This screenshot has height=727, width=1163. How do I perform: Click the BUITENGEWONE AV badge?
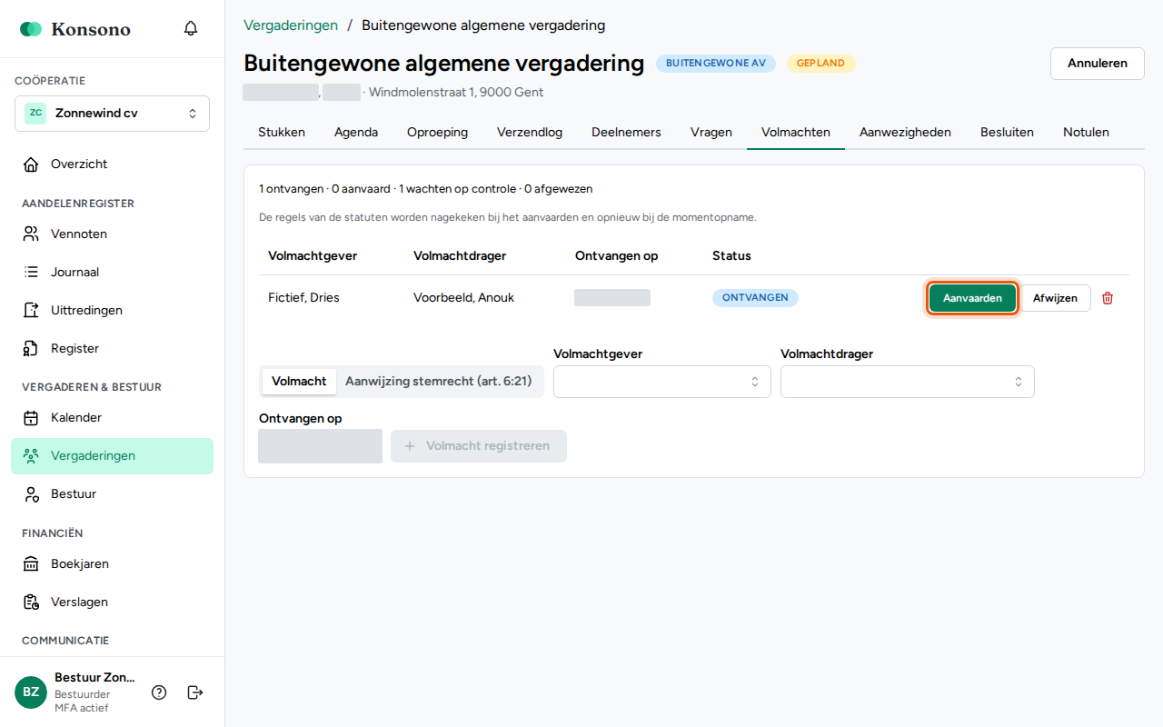pyautogui.click(x=716, y=64)
